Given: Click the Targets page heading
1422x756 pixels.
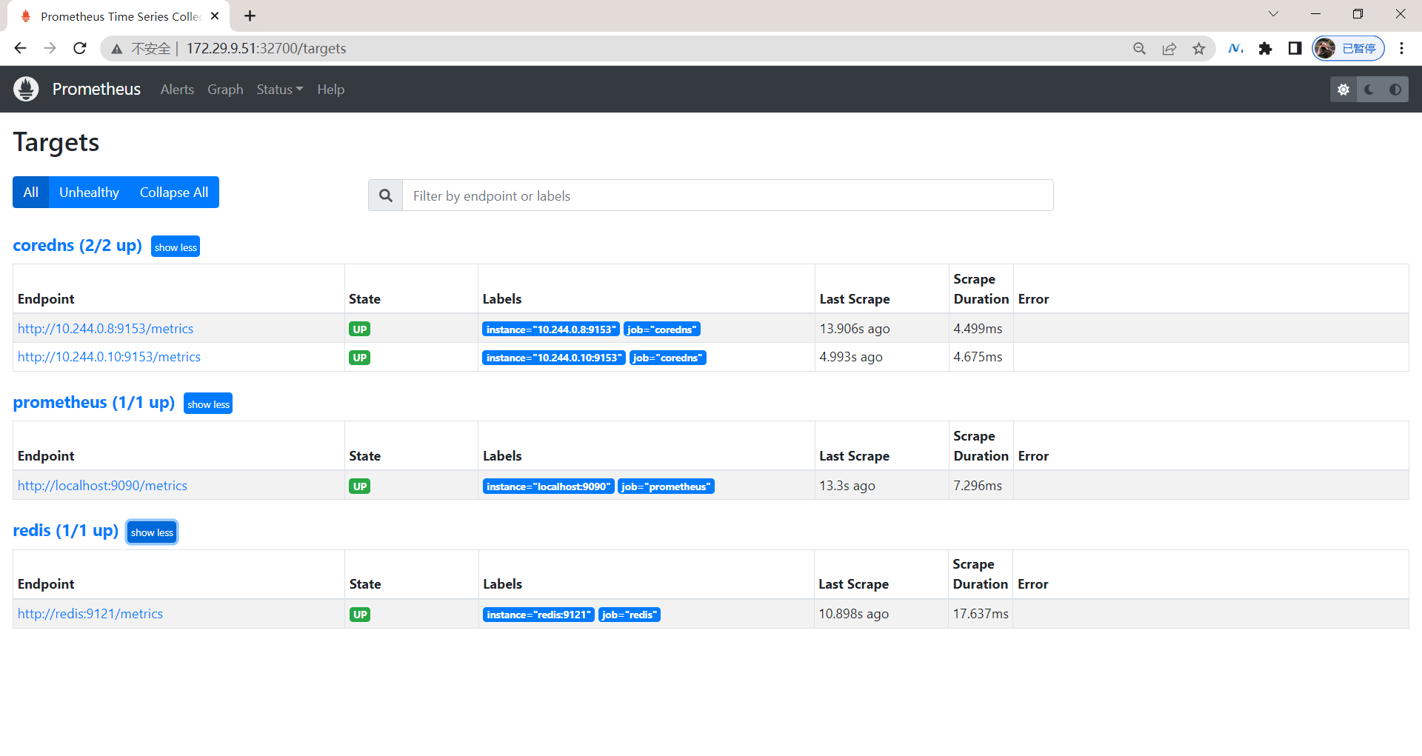Looking at the screenshot, I should 56,142.
